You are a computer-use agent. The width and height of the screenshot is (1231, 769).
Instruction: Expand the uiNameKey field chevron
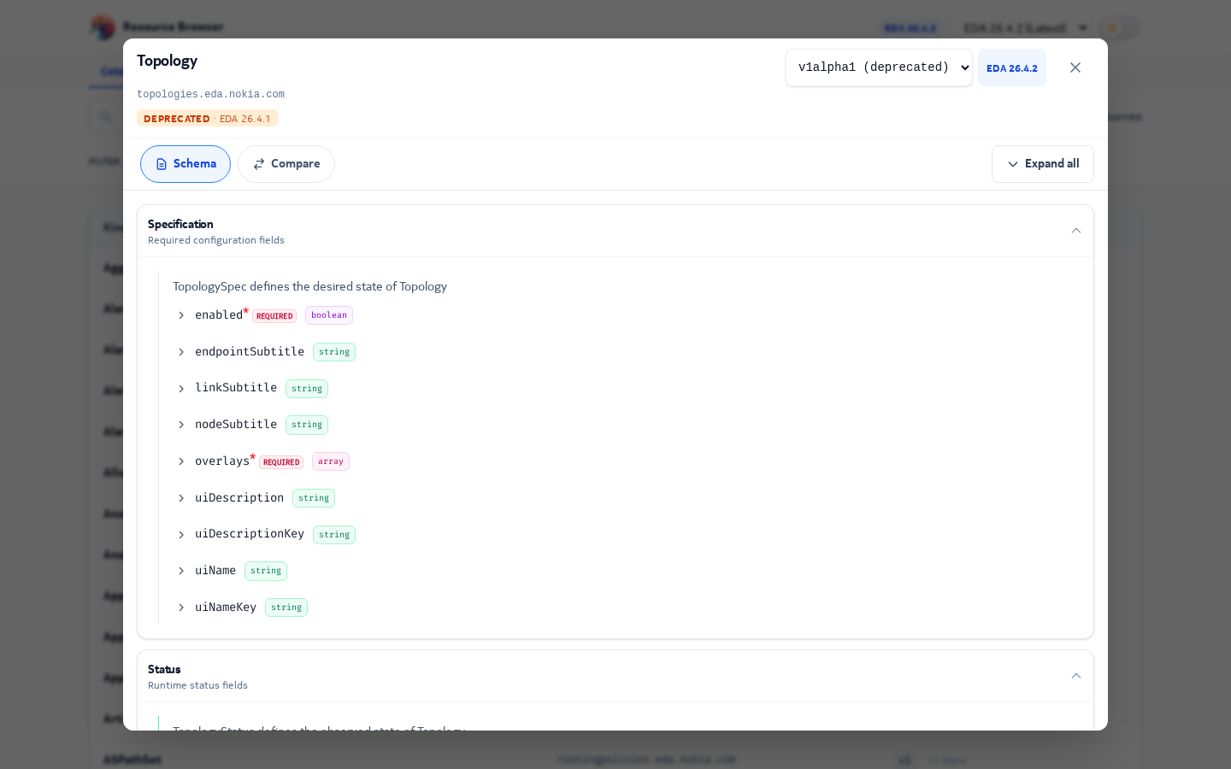click(181, 608)
